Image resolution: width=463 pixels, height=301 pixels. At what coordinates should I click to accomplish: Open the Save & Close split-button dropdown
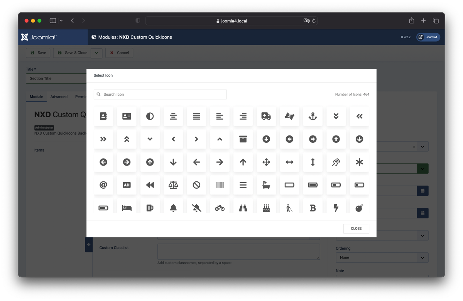coord(96,53)
